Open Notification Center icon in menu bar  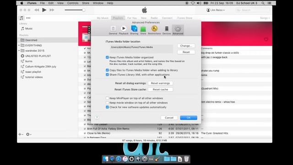tap(269, 3)
